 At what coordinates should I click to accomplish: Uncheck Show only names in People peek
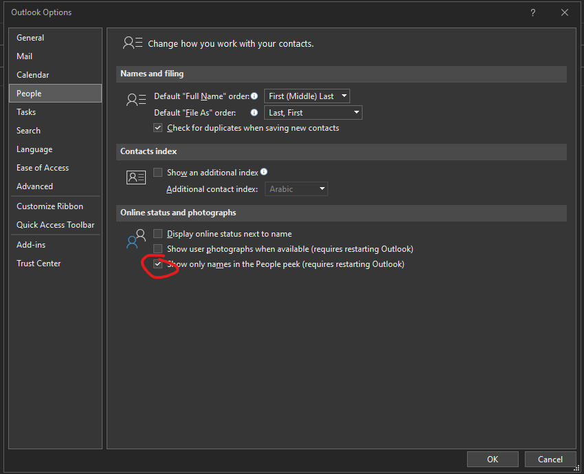(x=158, y=264)
